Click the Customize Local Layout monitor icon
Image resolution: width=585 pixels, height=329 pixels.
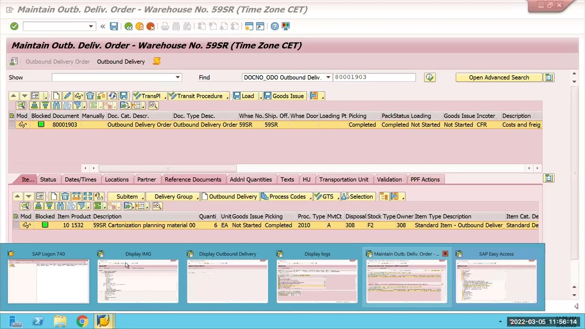coord(285,27)
